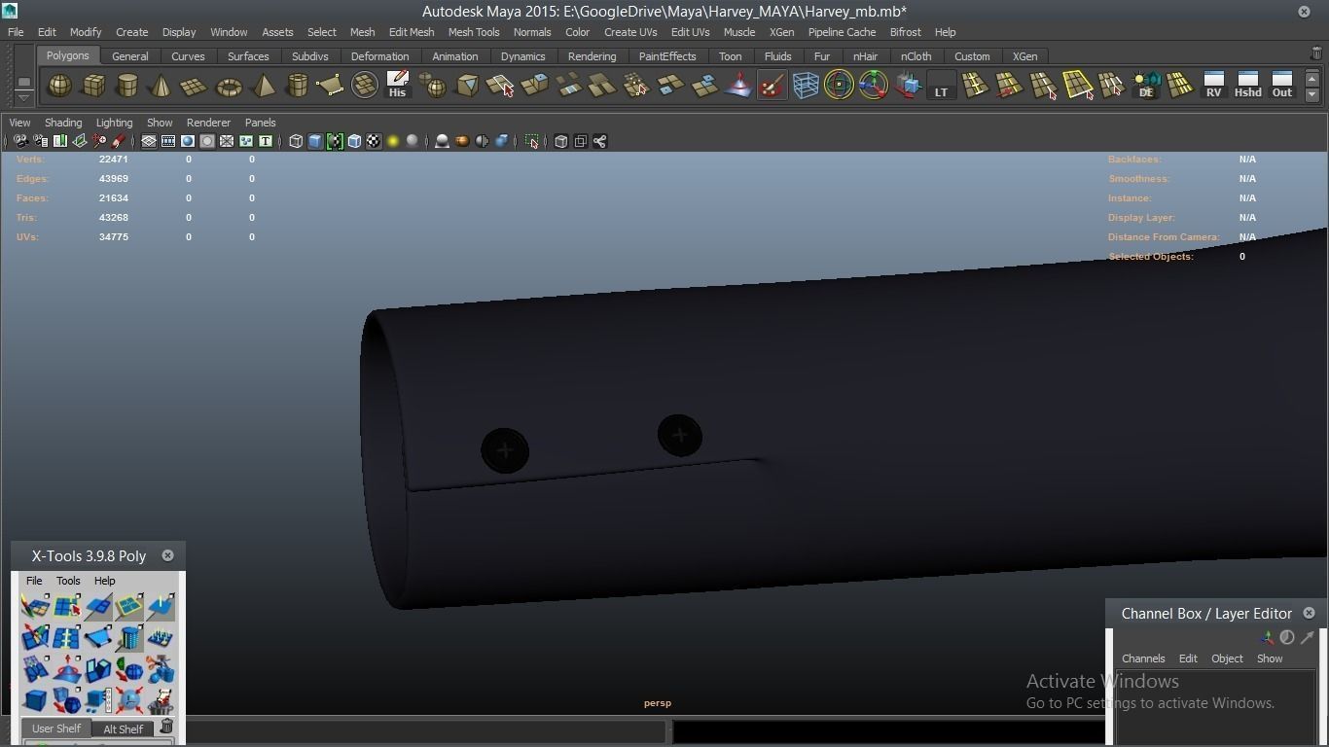Switch to the Alt Shelf tab

click(123, 729)
